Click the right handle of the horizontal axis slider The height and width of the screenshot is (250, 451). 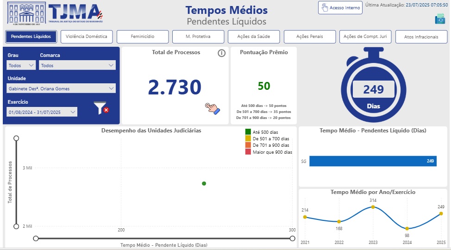[x=292, y=238]
